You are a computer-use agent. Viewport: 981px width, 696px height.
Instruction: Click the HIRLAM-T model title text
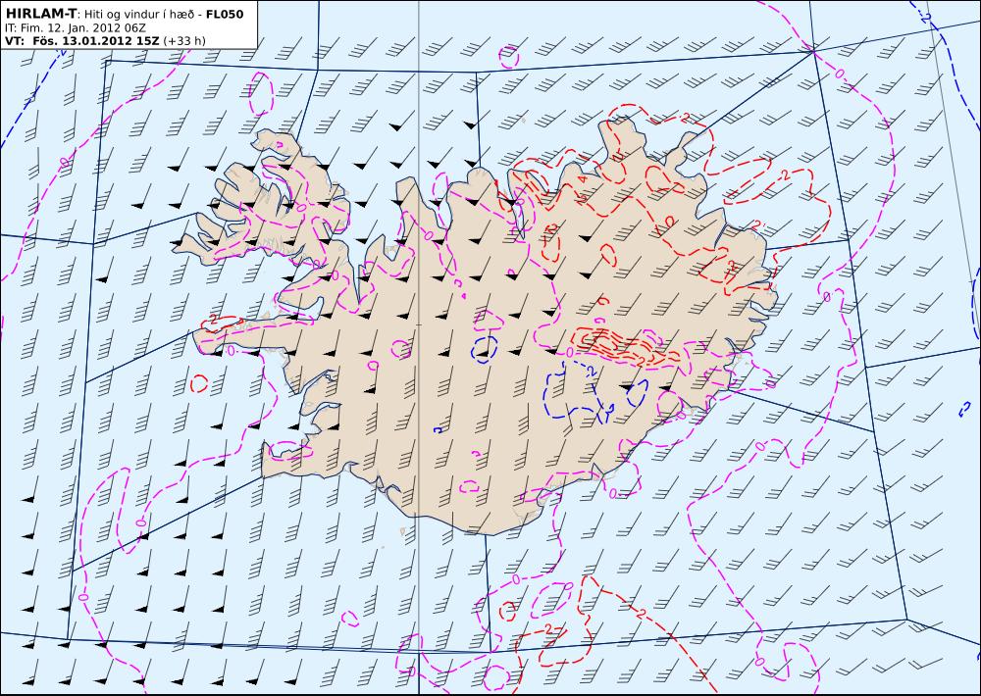41,14
